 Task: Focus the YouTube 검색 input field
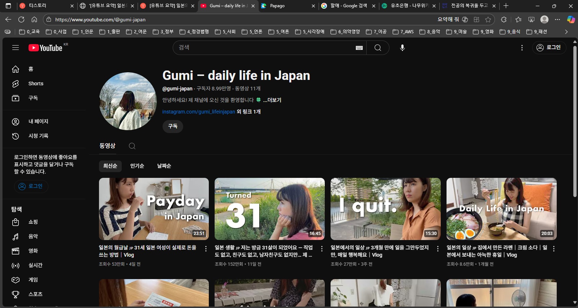pyautogui.click(x=266, y=48)
